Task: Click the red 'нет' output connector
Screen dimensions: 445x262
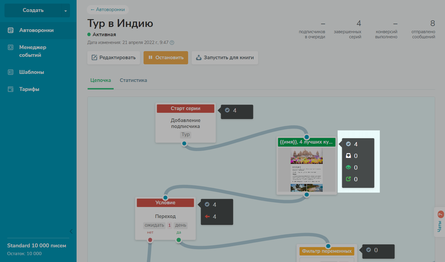Action: tap(150, 240)
